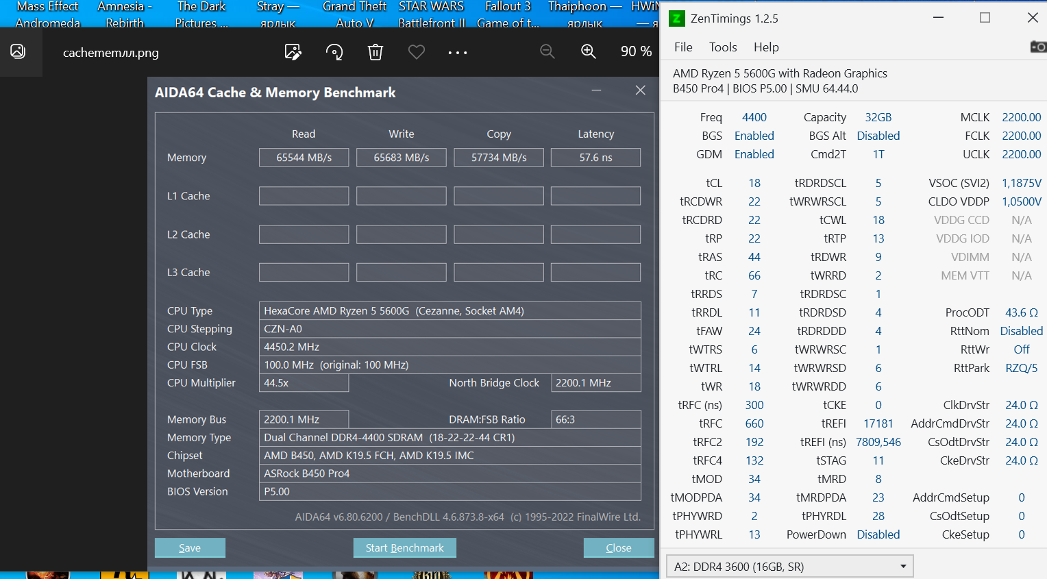Click the CPU Multiplier value 44.5x

pos(304,383)
